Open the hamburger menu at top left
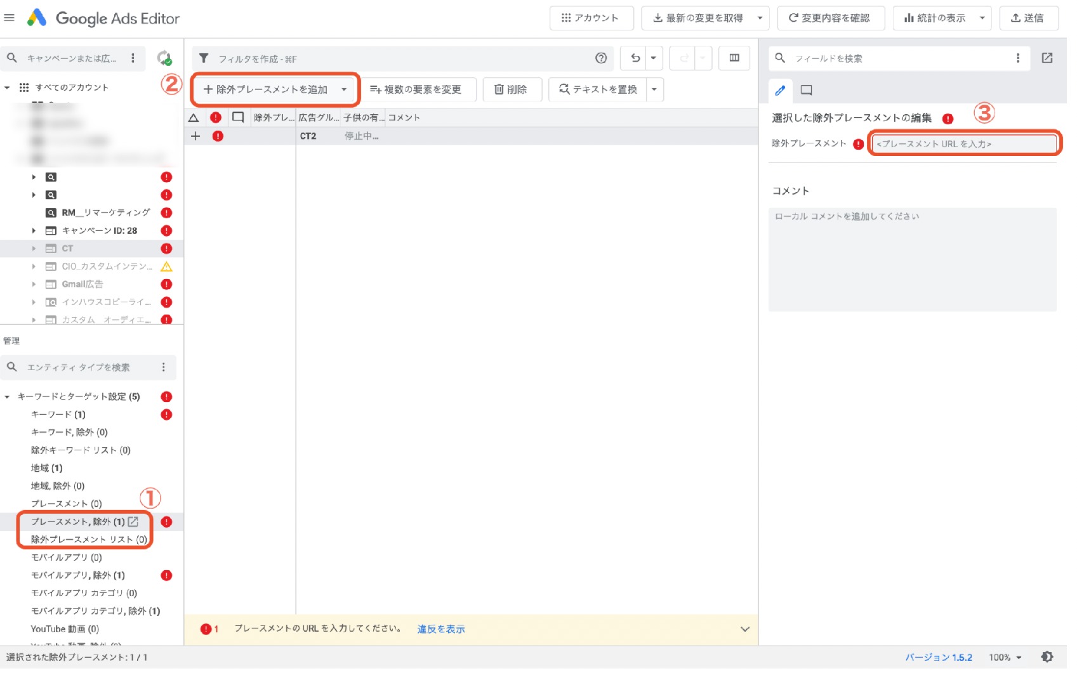 click(x=10, y=17)
